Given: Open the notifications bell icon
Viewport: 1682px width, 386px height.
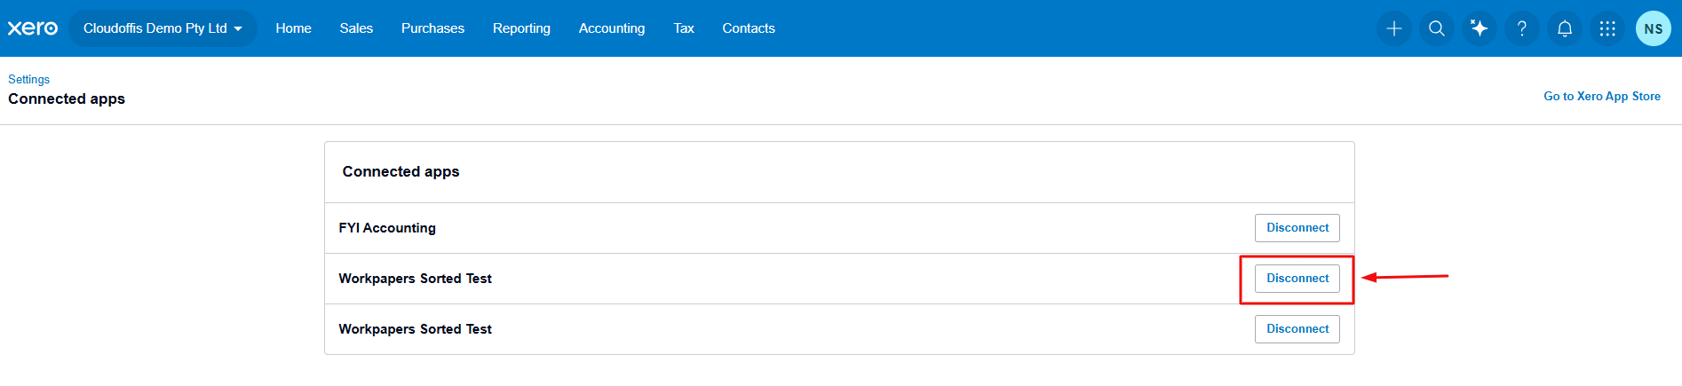Looking at the screenshot, I should pos(1565,28).
